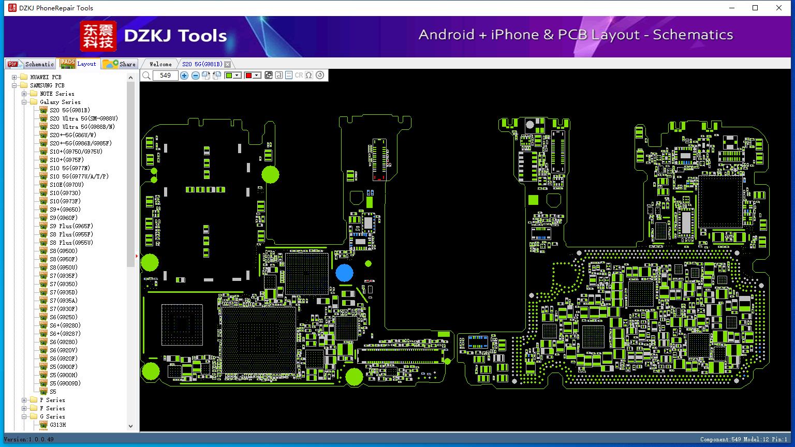795x447 pixels.
Task: Click the zoom out minus button
Action: [x=195, y=76]
